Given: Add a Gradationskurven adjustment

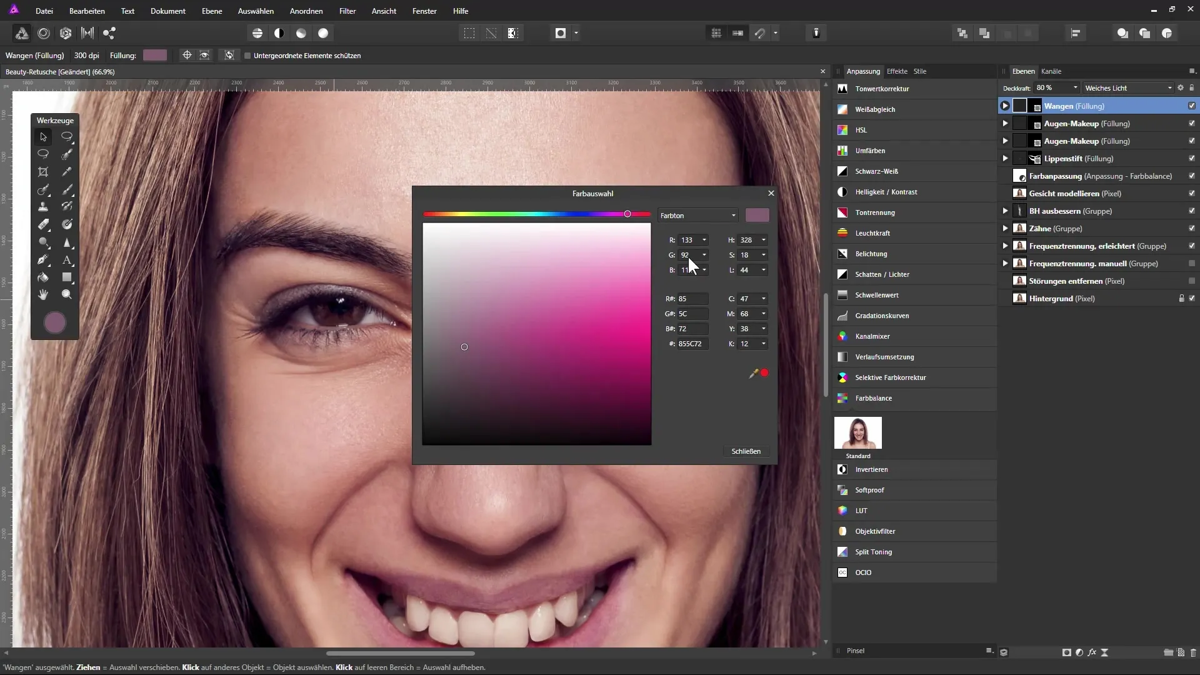Looking at the screenshot, I should [915, 316].
